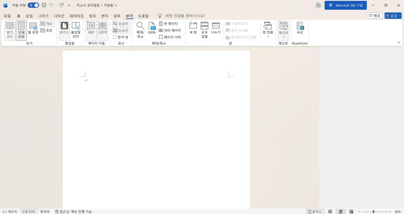Expand the 창 전환 dropdown
The width and height of the screenshot is (404, 214).
pyautogui.click(x=268, y=31)
